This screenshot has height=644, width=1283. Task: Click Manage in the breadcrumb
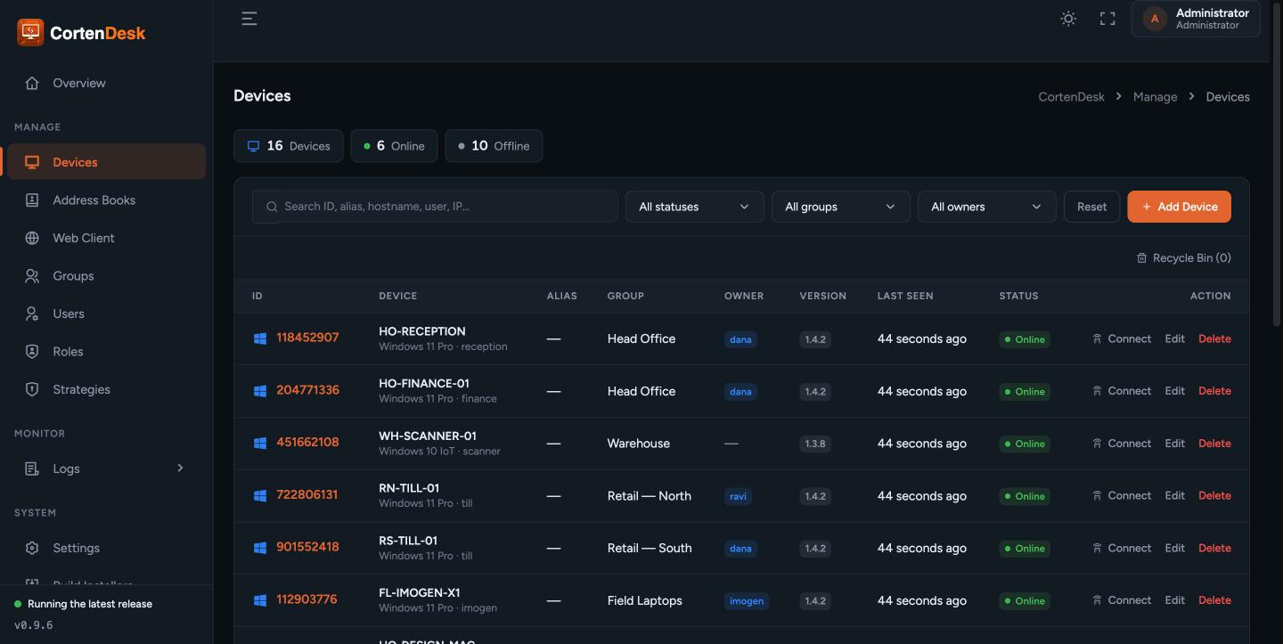click(1155, 97)
